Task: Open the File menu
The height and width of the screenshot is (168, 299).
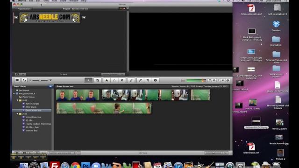Action: click(x=31, y=1)
